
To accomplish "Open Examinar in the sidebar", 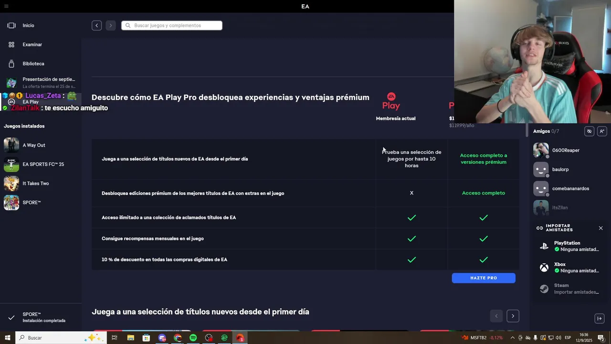I will (32, 44).
